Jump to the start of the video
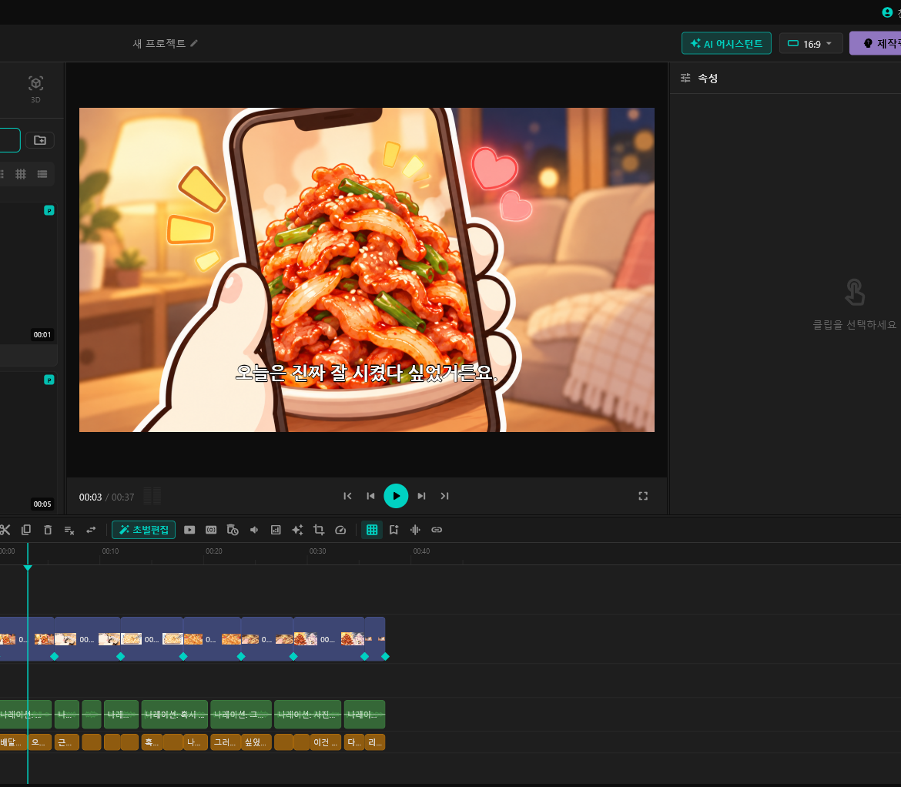901x787 pixels. pos(347,496)
